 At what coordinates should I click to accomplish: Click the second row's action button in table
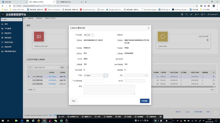pos(37,80)
